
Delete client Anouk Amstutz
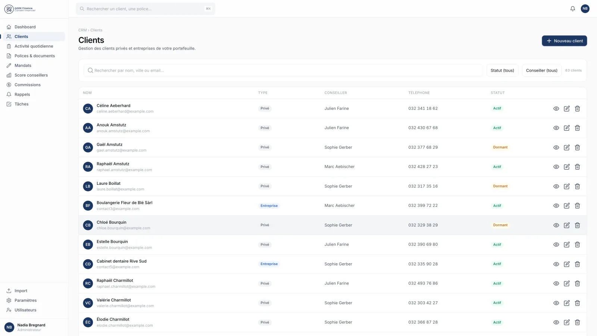577,128
